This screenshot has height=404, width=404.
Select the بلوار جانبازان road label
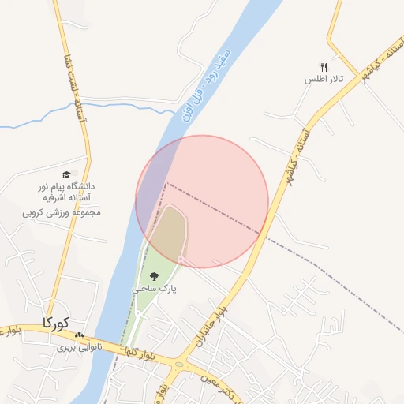pos(211,327)
